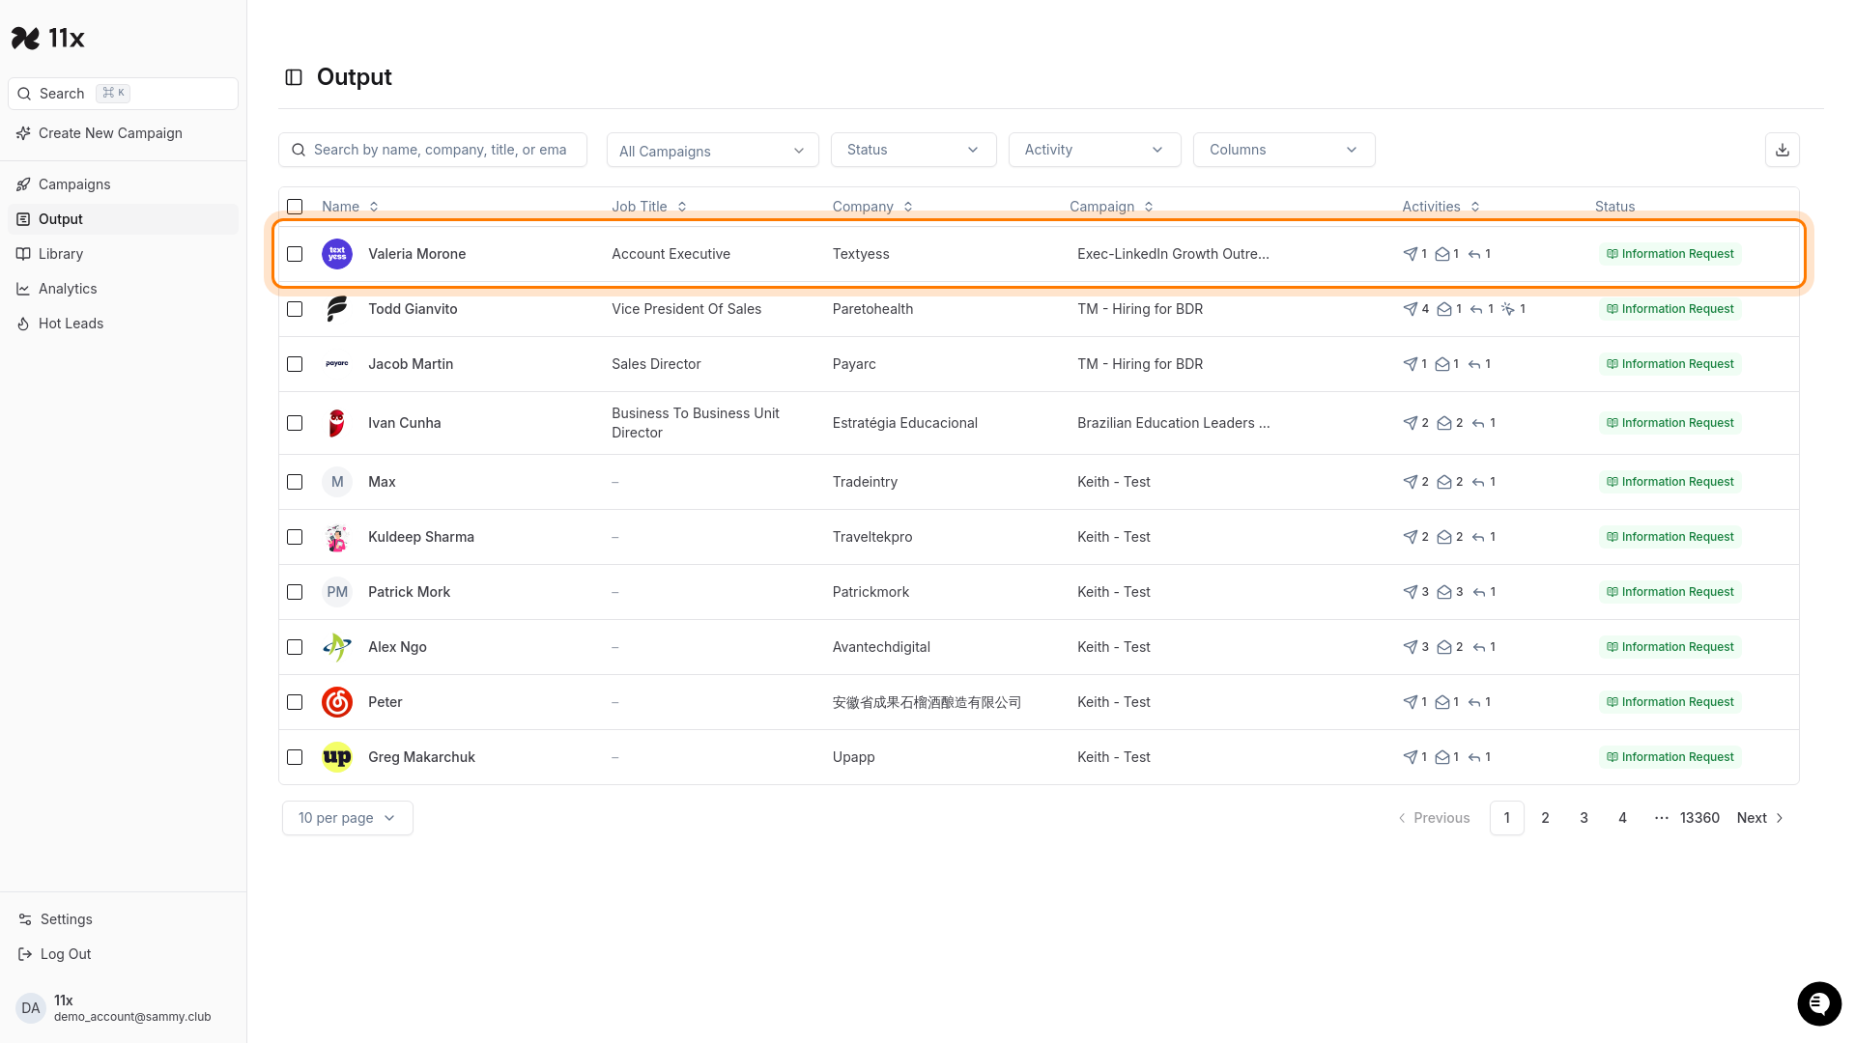Click Kuldeep Sharma's avatar
The image size is (1855, 1043).
coord(337,537)
